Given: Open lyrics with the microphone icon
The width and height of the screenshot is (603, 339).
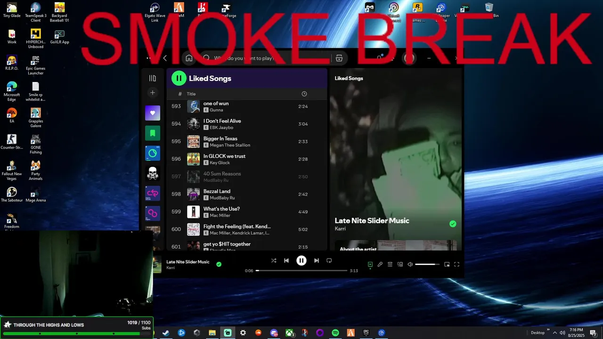Looking at the screenshot, I should click(x=380, y=265).
